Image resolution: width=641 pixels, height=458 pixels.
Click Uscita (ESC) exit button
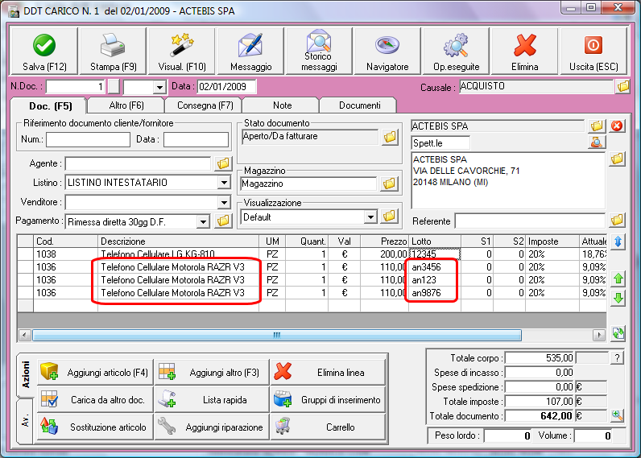593,52
